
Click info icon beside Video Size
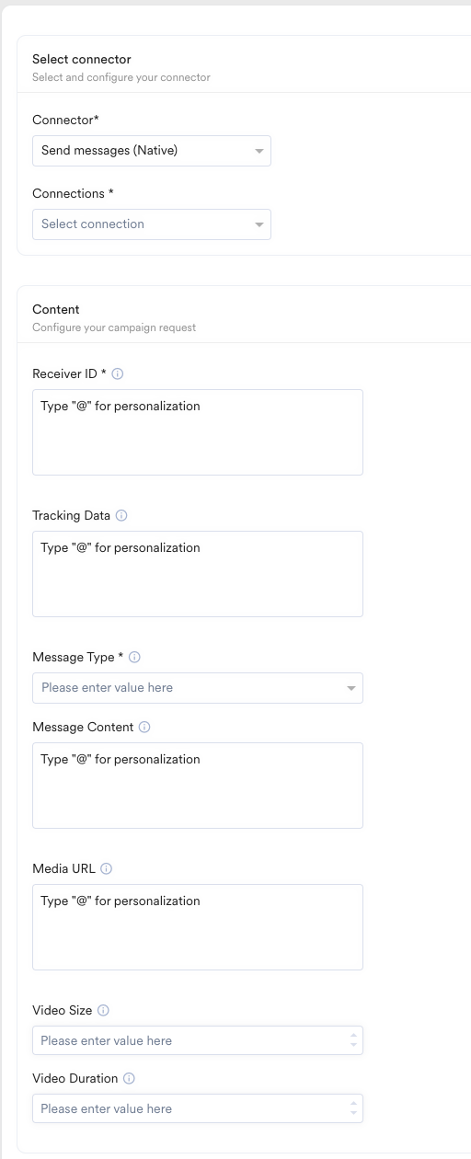(x=103, y=1011)
